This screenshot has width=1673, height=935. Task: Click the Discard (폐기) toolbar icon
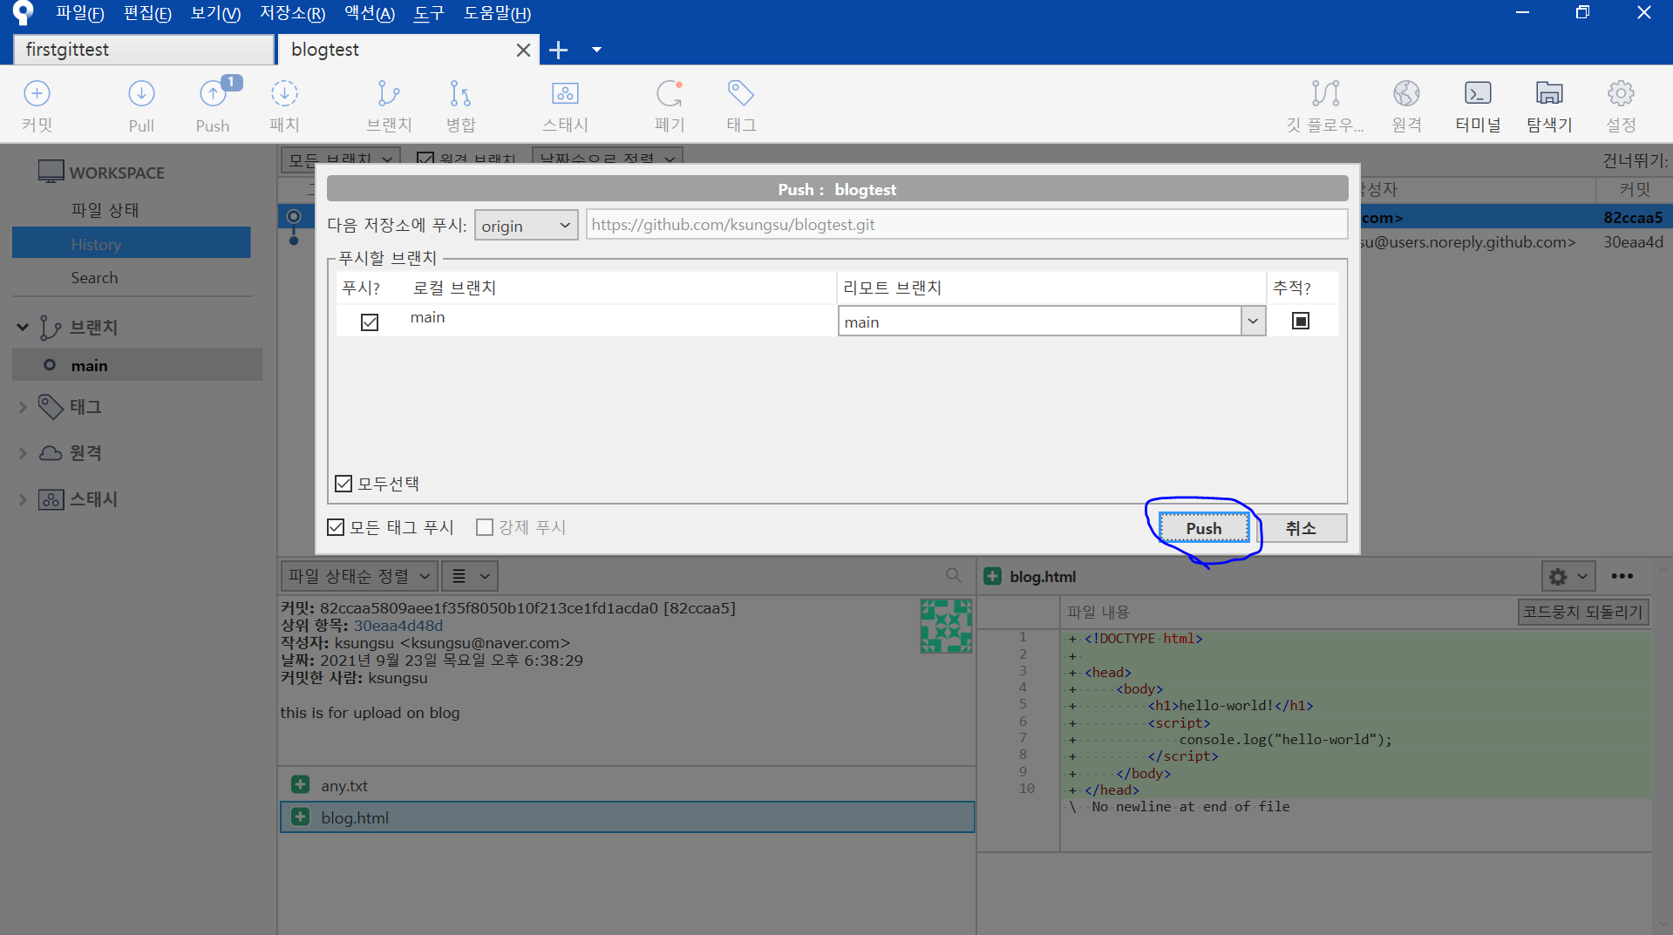click(670, 93)
